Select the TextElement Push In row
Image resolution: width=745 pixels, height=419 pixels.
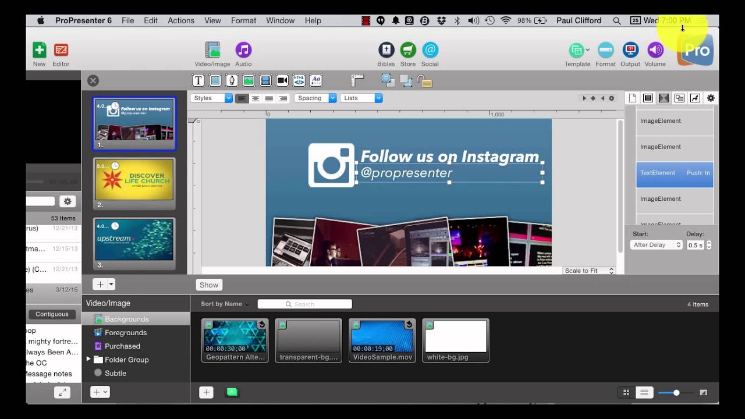(x=675, y=173)
